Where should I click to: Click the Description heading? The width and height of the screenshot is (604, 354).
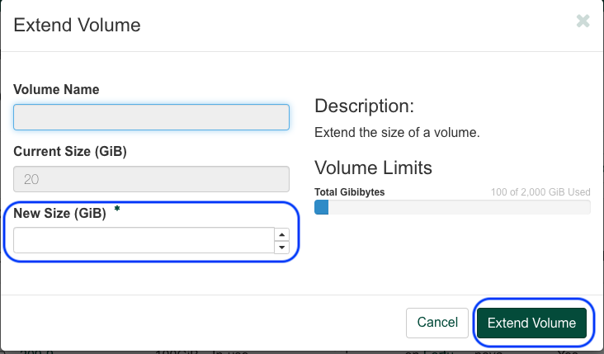(x=365, y=106)
